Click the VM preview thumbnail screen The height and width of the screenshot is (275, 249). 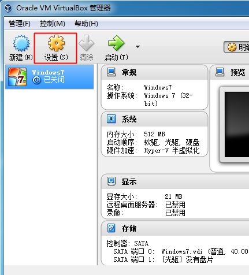[237, 124]
